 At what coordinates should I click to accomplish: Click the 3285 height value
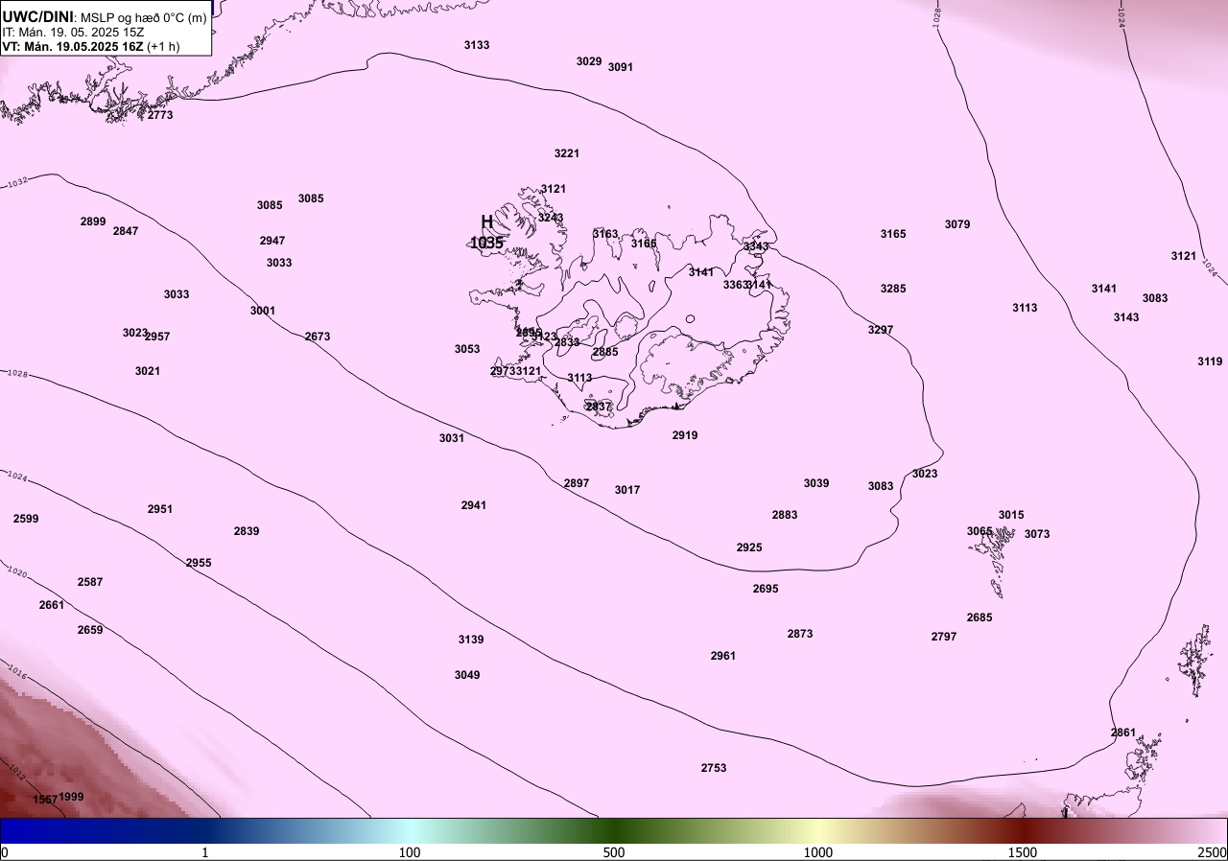pyautogui.click(x=893, y=289)
